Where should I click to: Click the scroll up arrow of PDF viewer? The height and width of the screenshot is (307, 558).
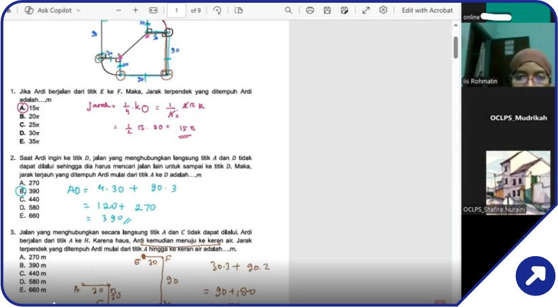pyautogui.click(x=456, y=25)
